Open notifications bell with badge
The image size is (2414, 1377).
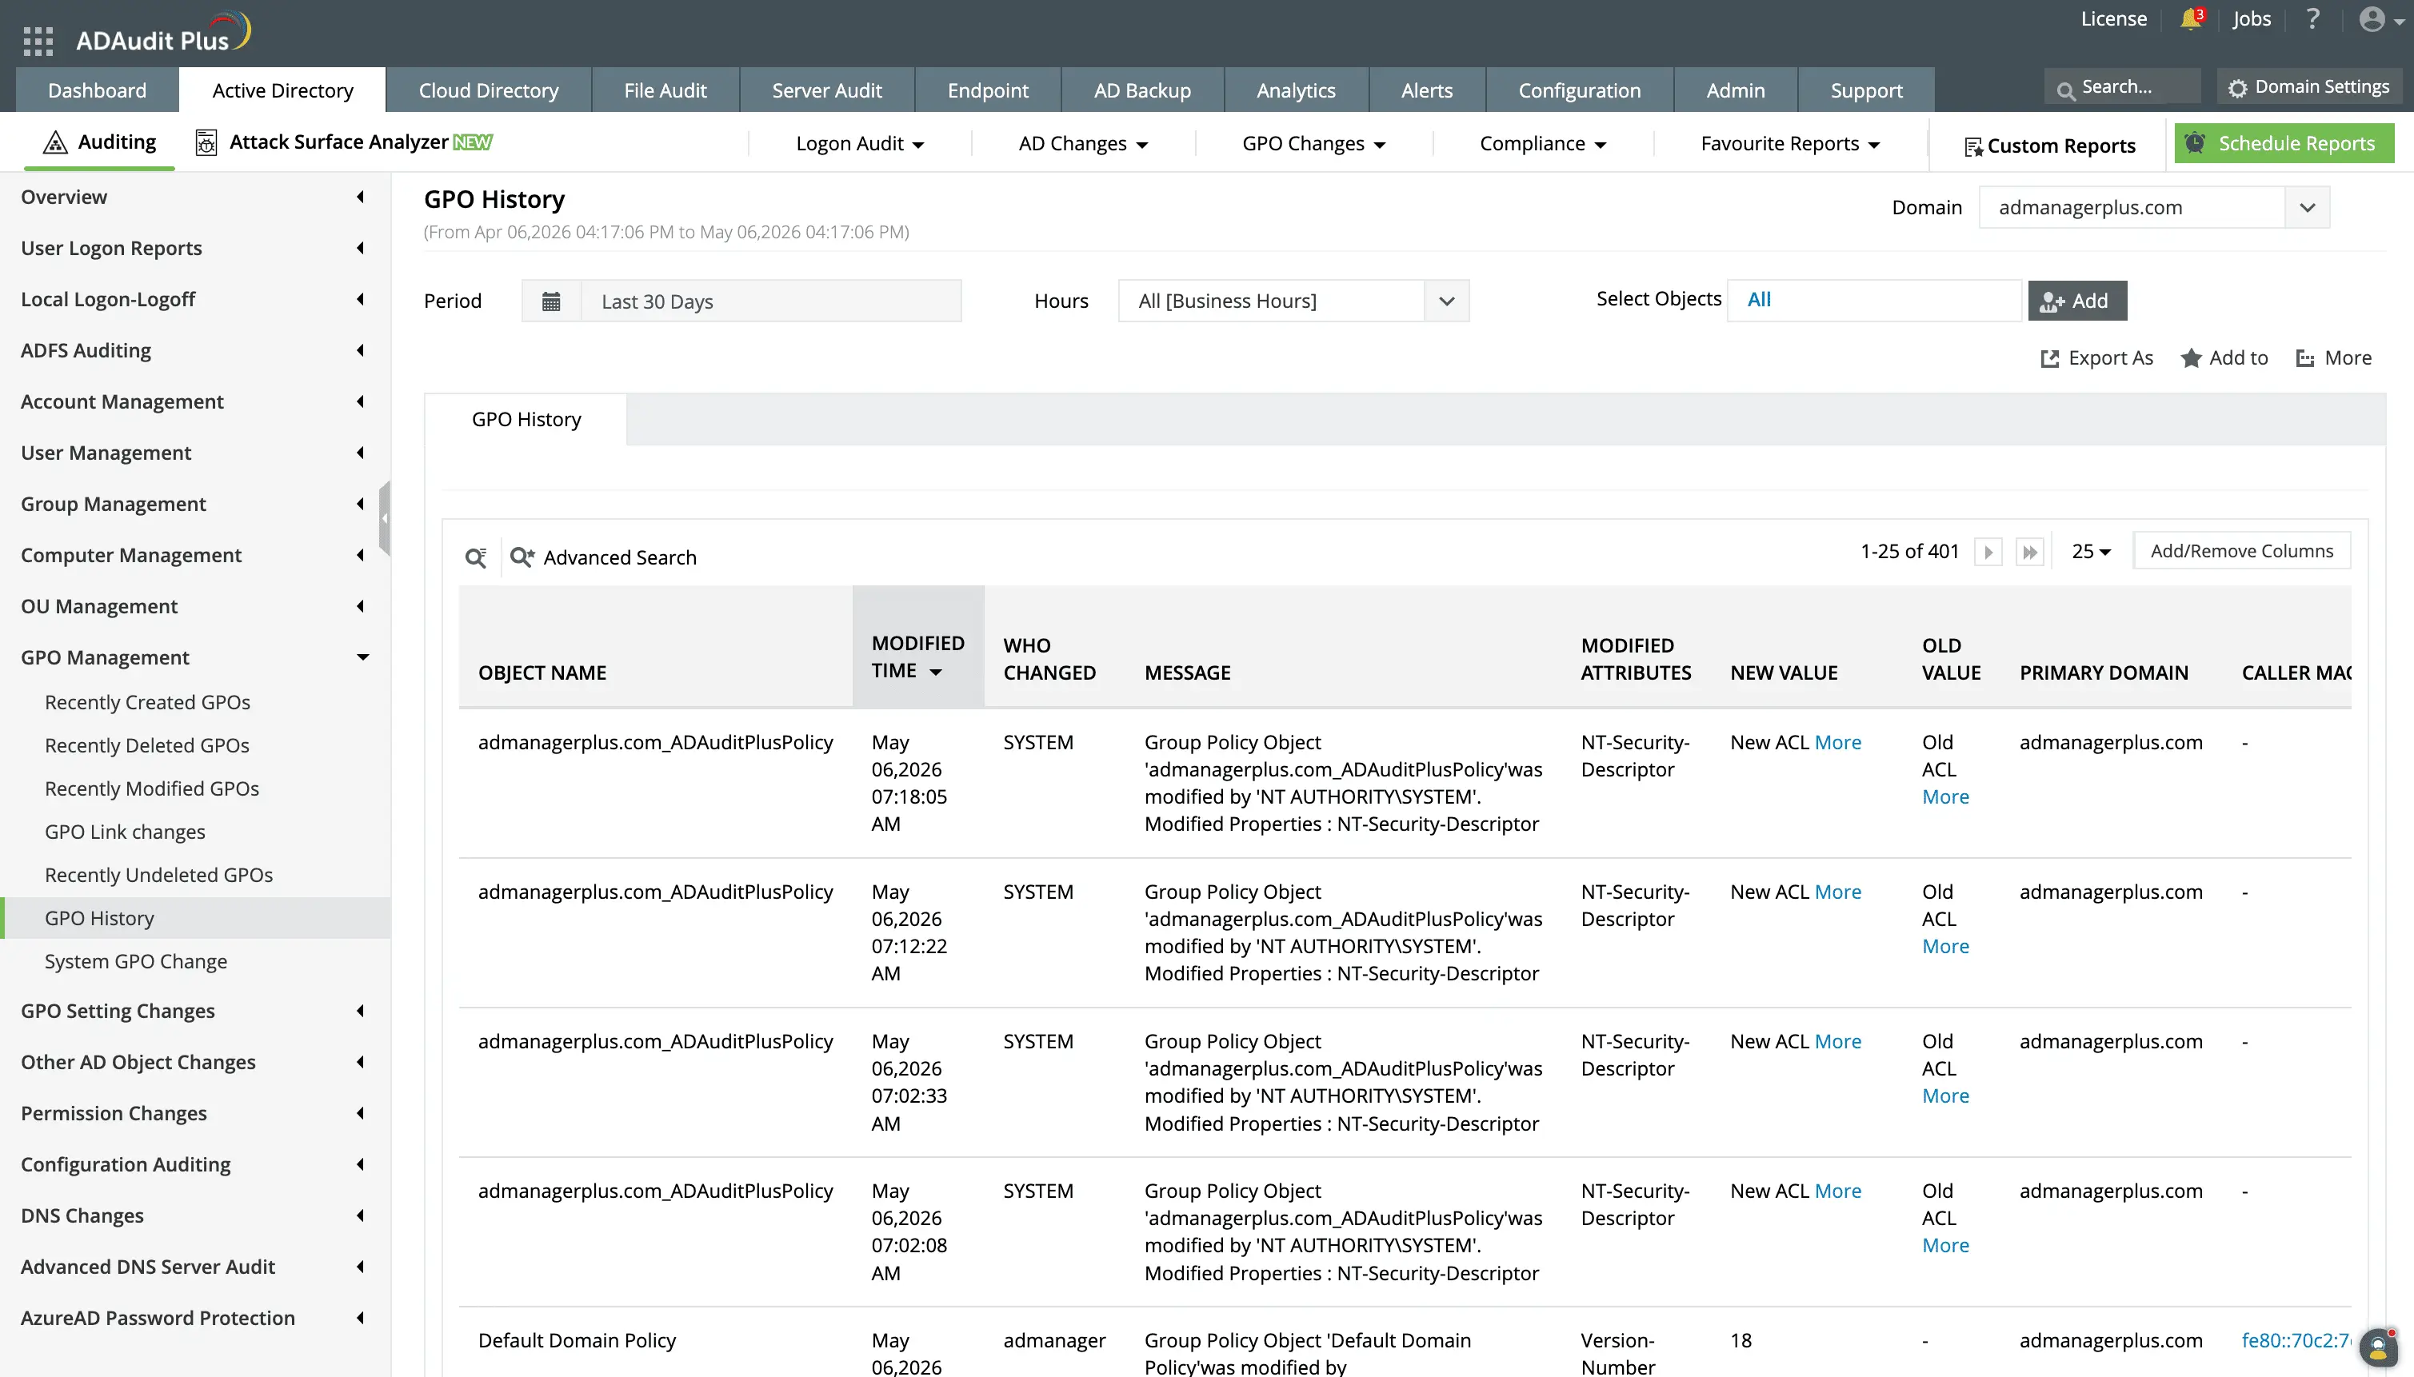point(2191,19)
